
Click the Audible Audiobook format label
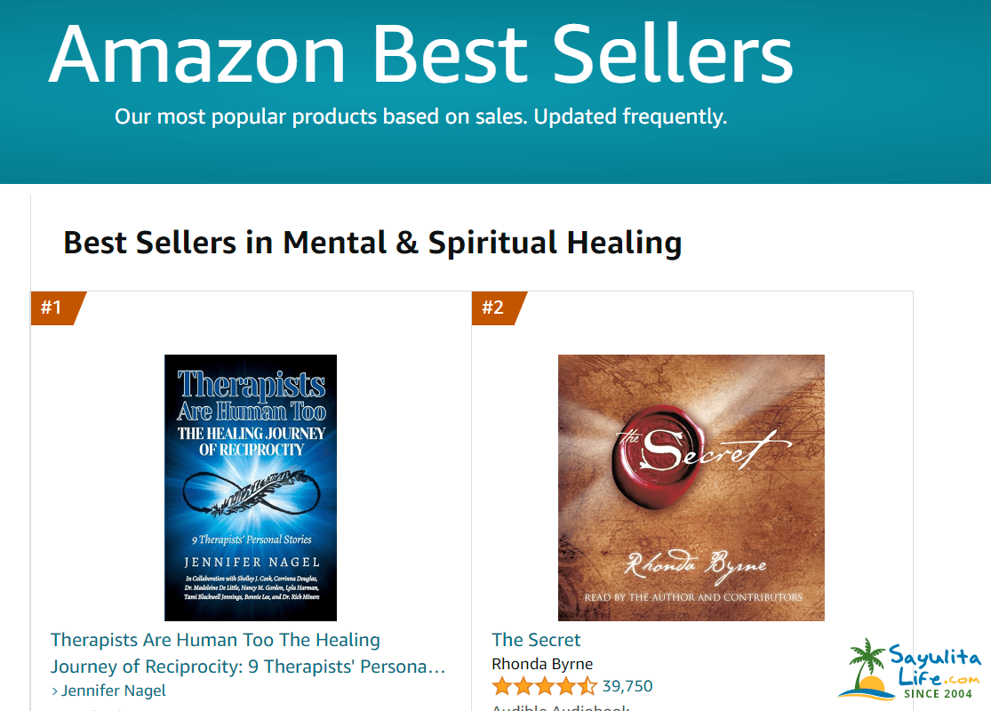point(561,707)
